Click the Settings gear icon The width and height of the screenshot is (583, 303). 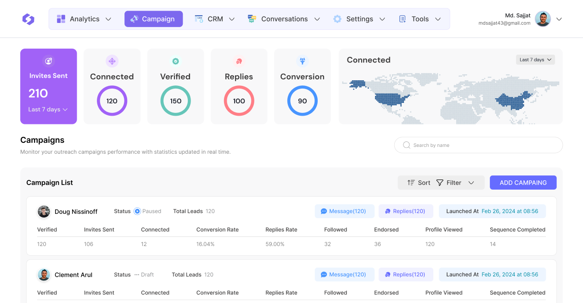[x=337, y=19]
